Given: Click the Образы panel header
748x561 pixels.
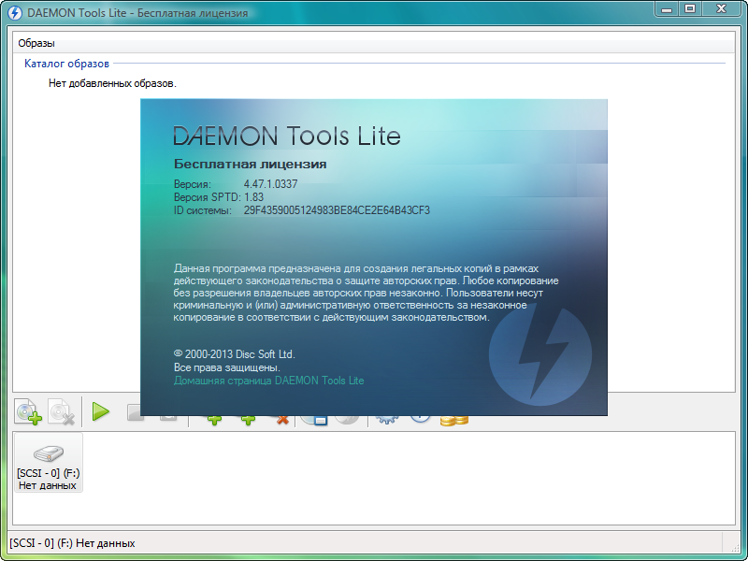Looking at the screenshot, I should point(36,43).
